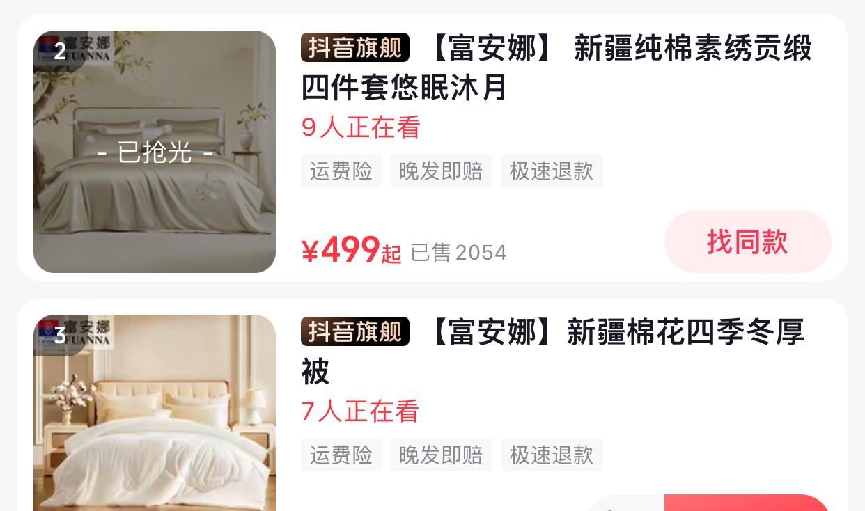This screenshot has width=865, height=511.
Task: Open the sold-out 悠眠沐月 bedding thumbnail
Action: coord(155,152)
